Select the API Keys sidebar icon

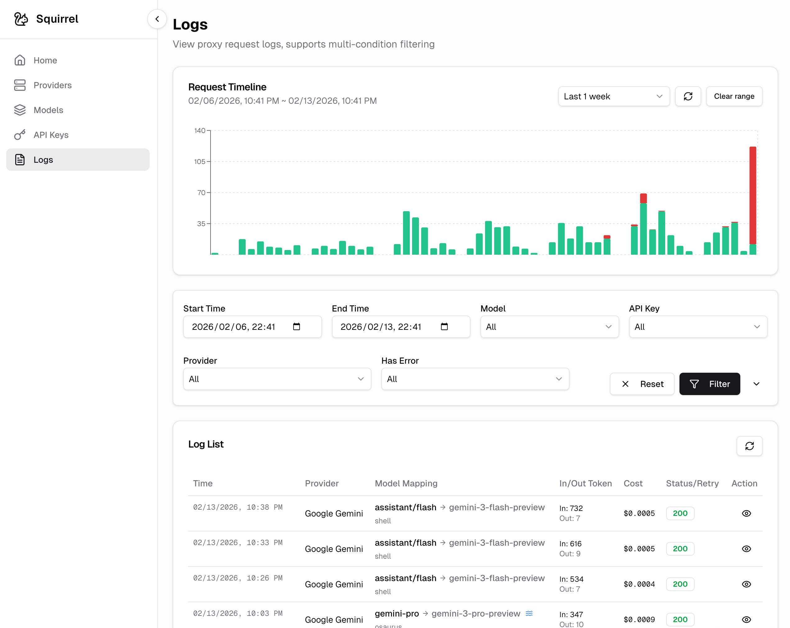tap(20, 134)
